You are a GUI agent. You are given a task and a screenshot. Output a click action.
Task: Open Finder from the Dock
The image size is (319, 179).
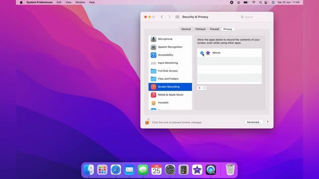point(89,170)
